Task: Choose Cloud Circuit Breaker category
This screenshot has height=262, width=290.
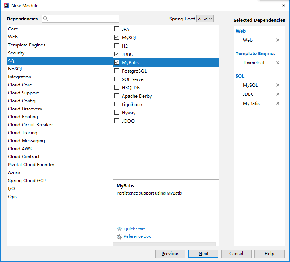Action: point(60,125)
